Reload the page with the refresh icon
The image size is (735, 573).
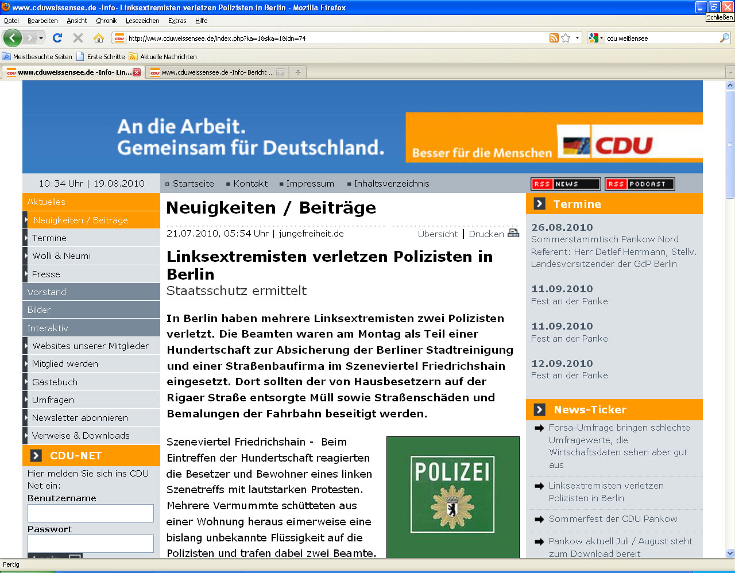coord(57,38)
